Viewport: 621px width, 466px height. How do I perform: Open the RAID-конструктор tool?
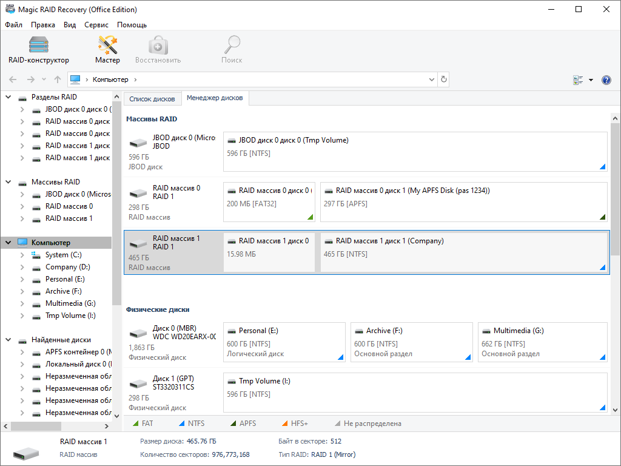tap(39, 50)
